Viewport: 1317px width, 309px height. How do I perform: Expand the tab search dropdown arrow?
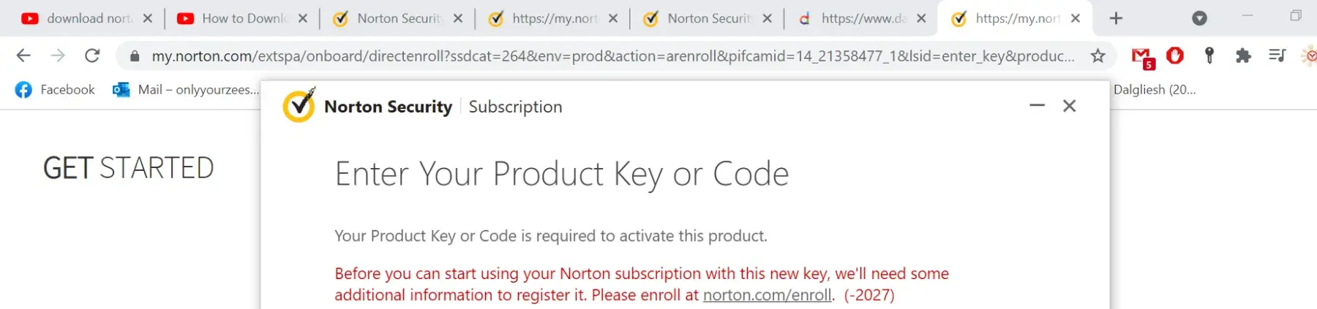(x=1199, y=18)
